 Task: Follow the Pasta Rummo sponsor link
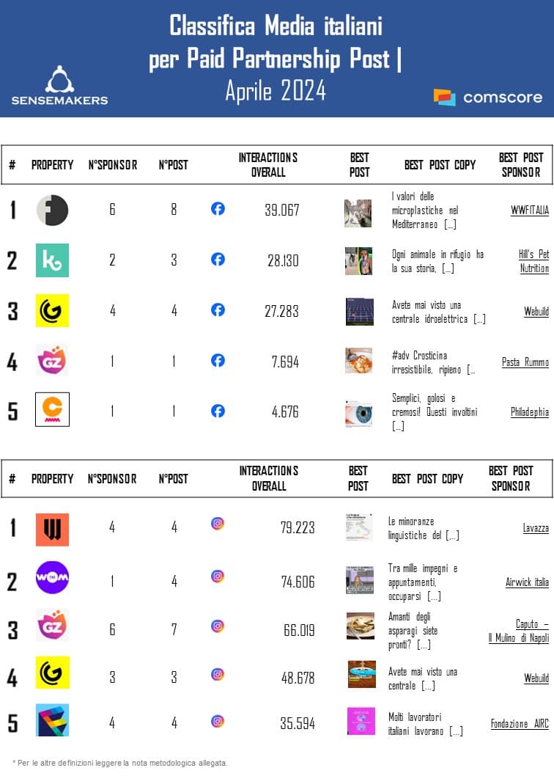(525, 362)
